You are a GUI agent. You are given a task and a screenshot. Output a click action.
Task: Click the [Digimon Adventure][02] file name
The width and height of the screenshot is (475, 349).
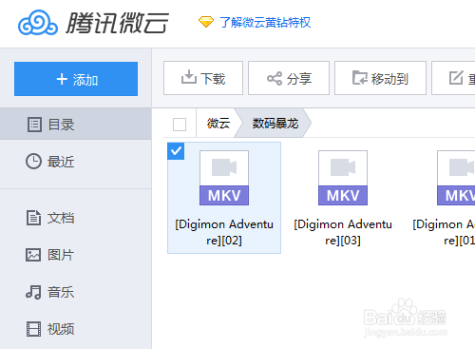pos(224,232)
